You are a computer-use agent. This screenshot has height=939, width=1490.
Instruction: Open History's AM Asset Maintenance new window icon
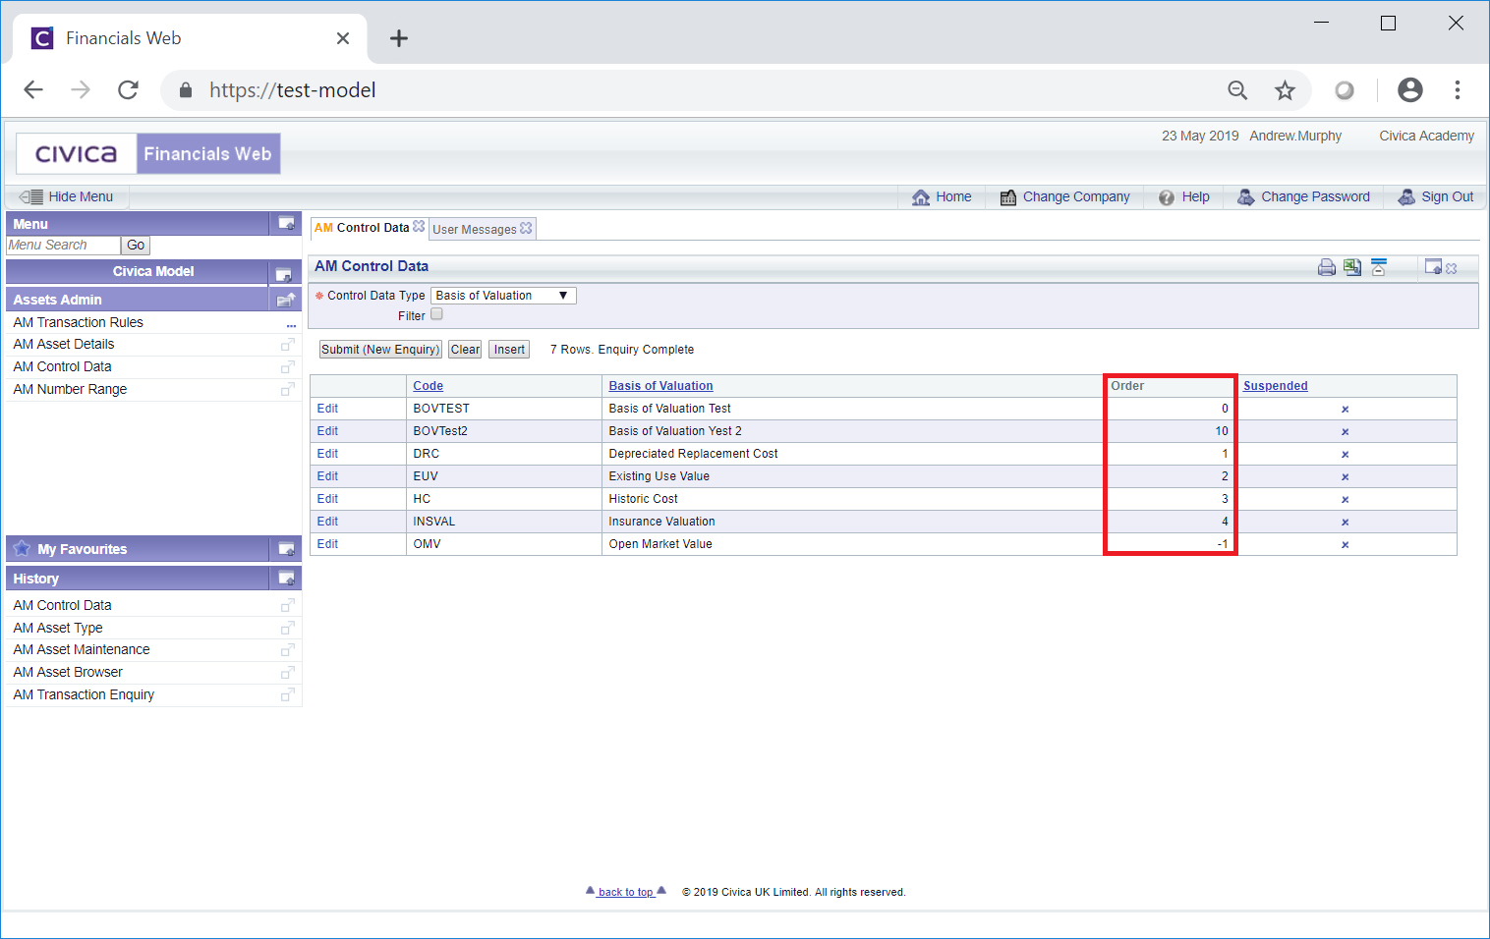coord(288,650)
